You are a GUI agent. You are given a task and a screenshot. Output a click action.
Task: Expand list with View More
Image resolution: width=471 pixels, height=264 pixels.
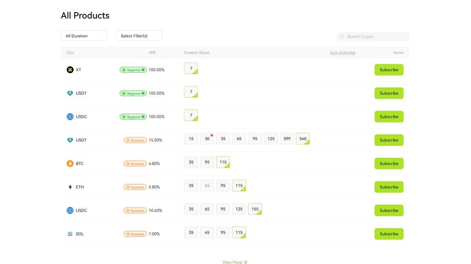235,262
